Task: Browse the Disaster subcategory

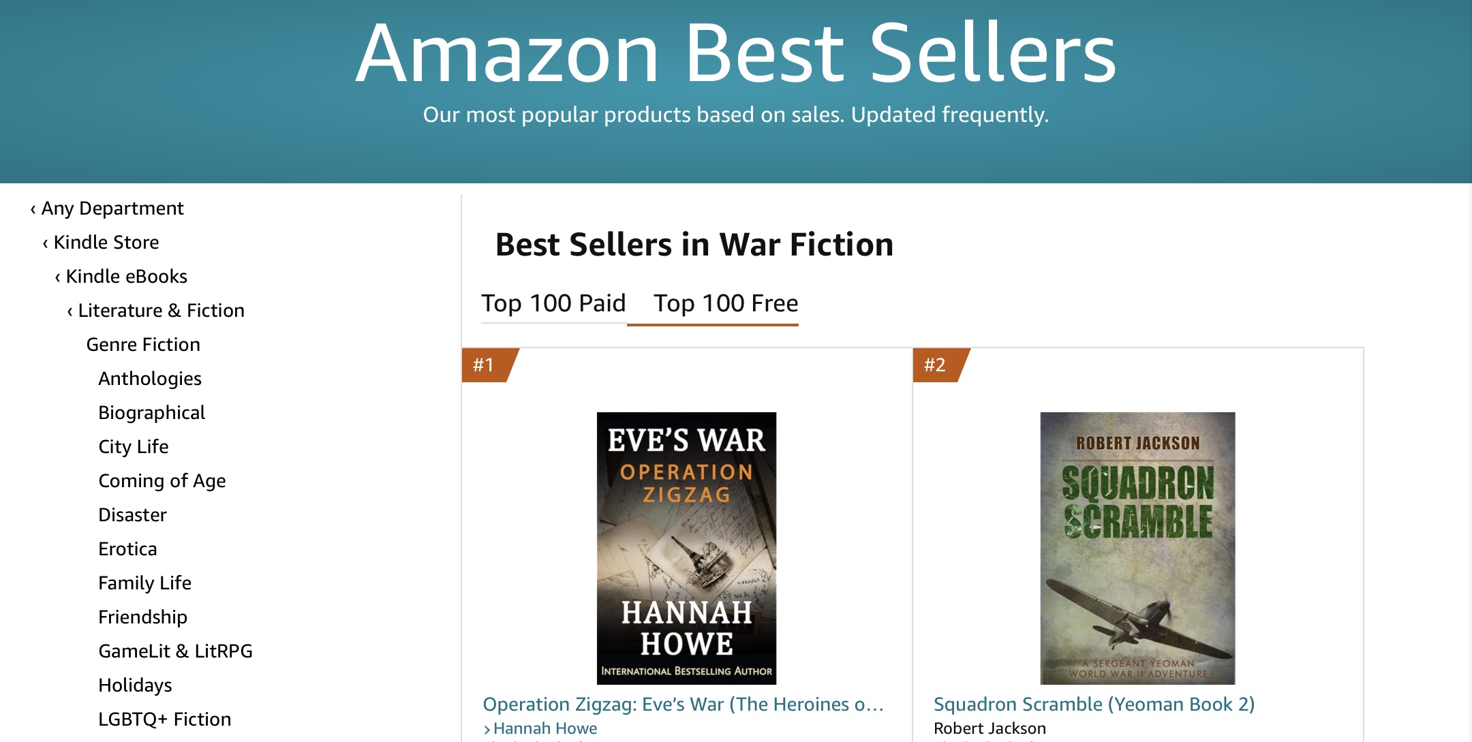Action: coord(132,515)
